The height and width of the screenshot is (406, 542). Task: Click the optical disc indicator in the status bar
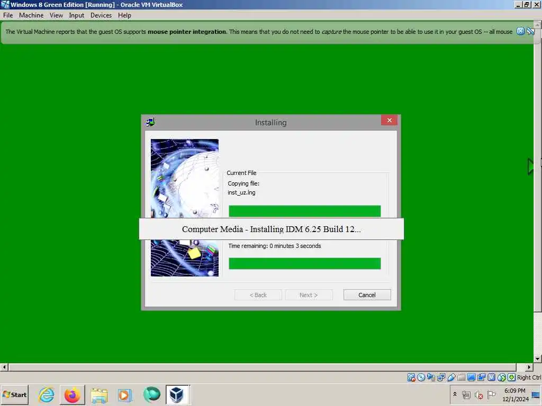pyautogui.click(x=421, y=377)
